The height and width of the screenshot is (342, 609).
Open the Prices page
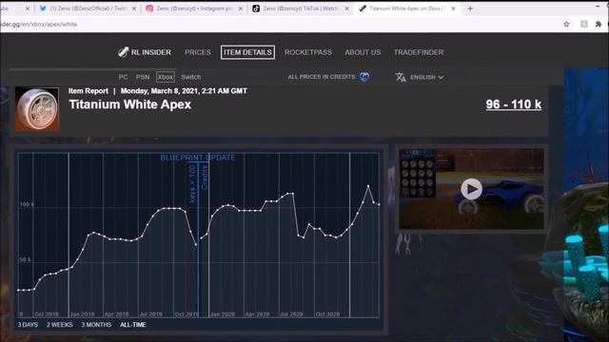pyautogui.click(x=198, y=52)
